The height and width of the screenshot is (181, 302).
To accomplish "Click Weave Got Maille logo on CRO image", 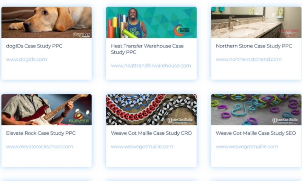I will [180, 121].
